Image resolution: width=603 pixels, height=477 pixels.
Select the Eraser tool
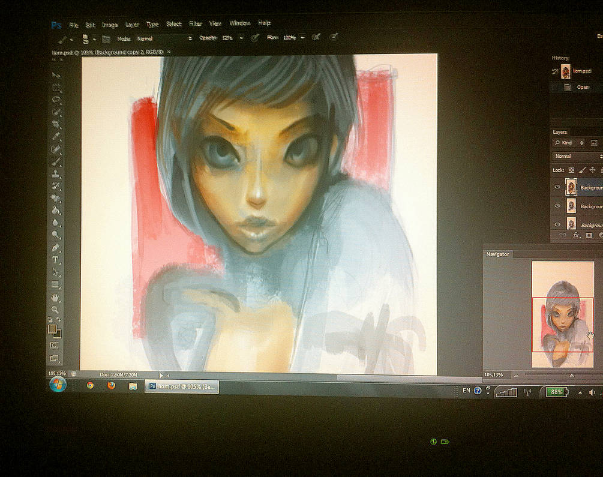[x=56, y=198]
